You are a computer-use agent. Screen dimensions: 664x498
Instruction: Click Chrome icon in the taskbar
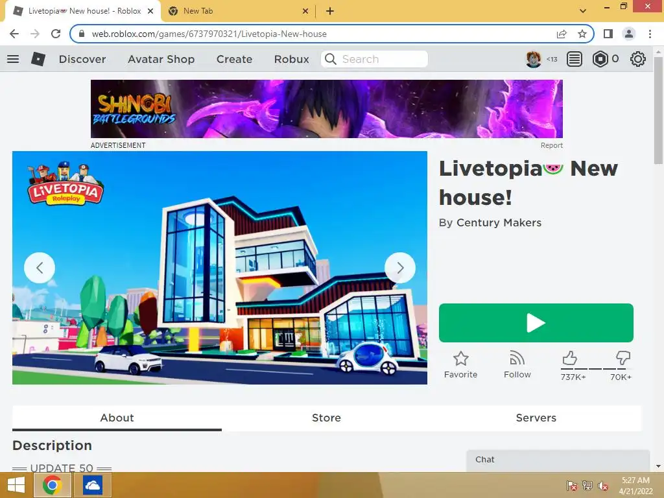(x=52, y=485)
